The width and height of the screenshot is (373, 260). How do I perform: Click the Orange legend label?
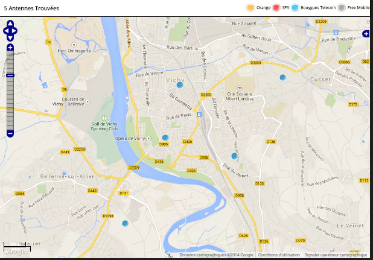[x=263, y=8]
